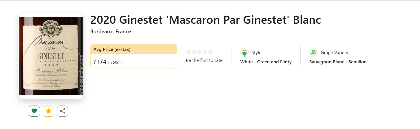Open the Bordeaux, France region link
Image resolution: width=420 pixels, height=129 pixels.
(111, 32)
